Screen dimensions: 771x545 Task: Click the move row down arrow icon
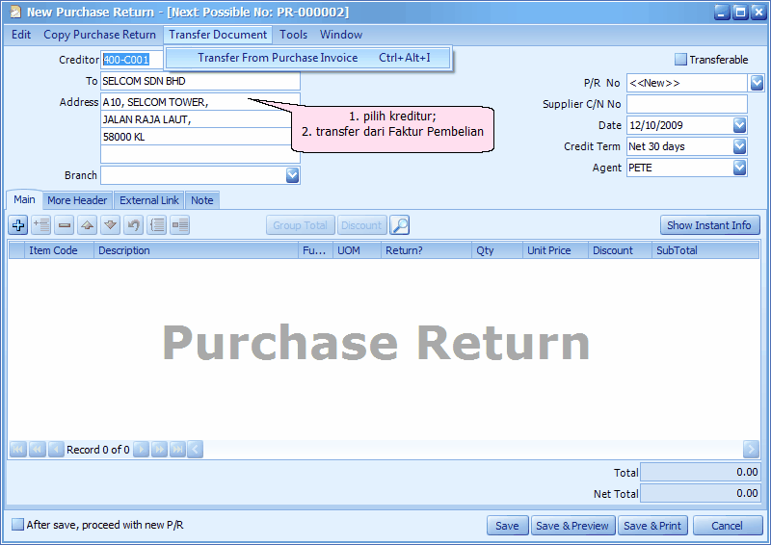[111, 225]
